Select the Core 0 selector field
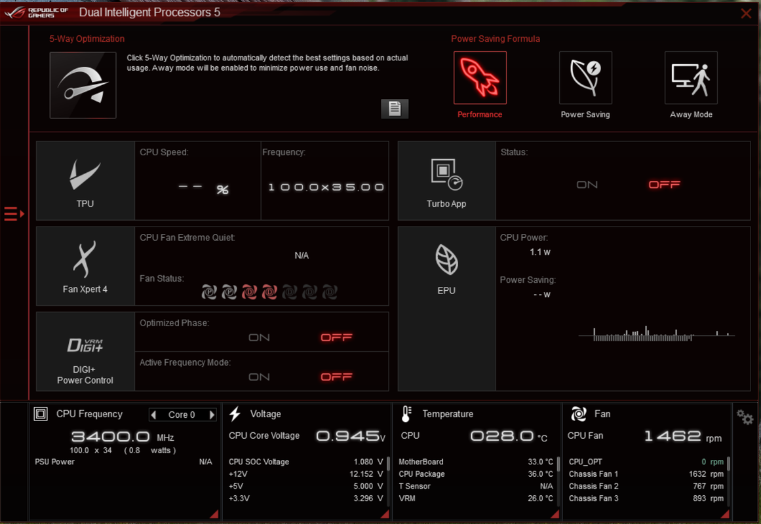Image resolution: width=761 pixels, height=524 pixels. pyautogui.click(x=182, y=415)
